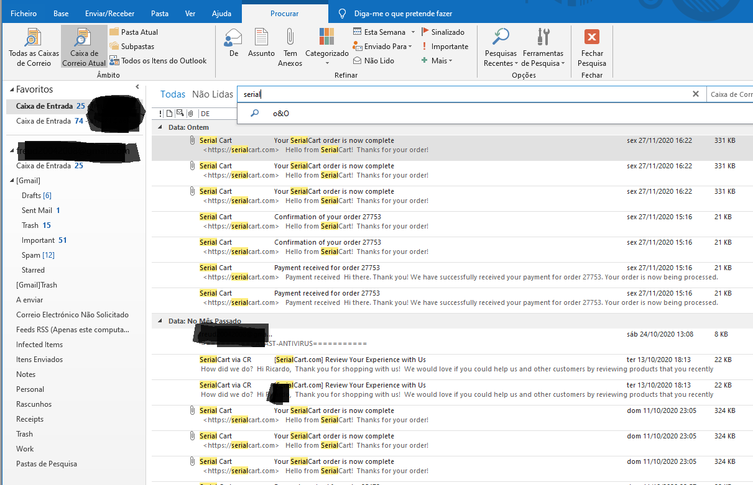Click Fechar Pesquisa button
This screenshot has height=485, width=753.
click(592, 47)
